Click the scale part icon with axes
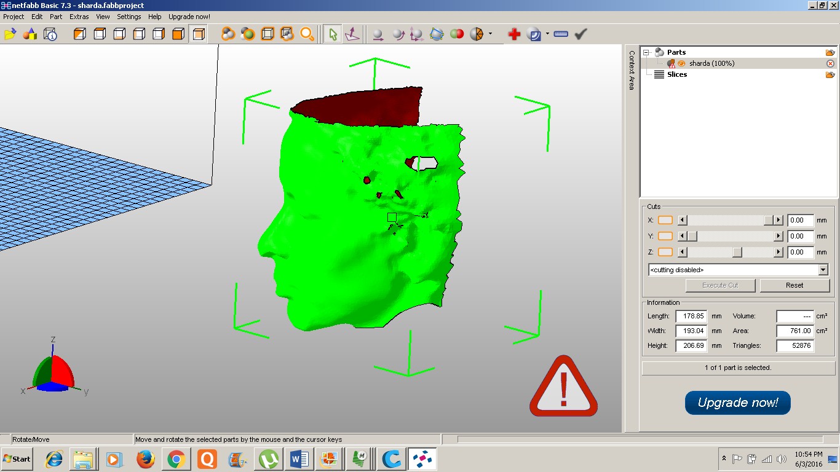Screen dimensions: 840x472 tap(417, 34)
